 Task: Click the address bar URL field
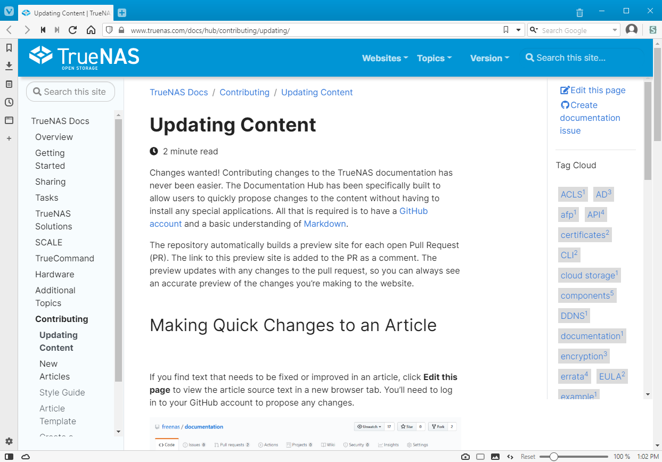314,30
